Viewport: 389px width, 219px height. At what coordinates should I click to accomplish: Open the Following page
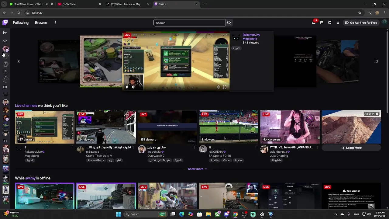click(x=21, y=23)
